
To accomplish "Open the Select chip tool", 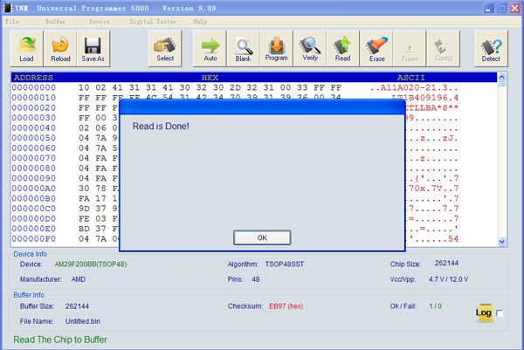I will [165, 48].
